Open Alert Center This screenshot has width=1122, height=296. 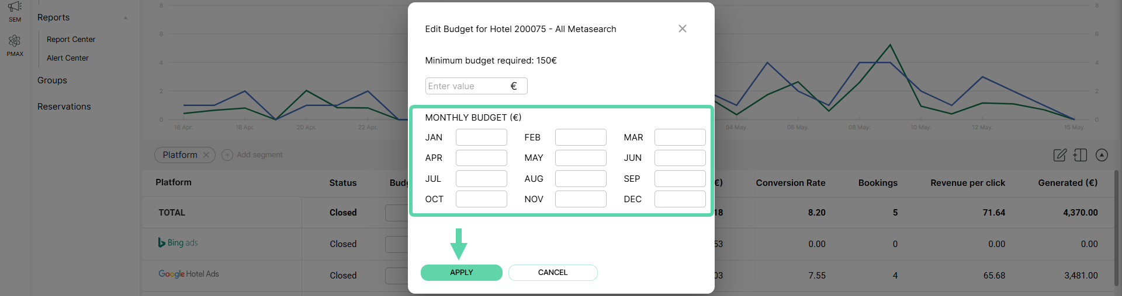pos(68,58)
